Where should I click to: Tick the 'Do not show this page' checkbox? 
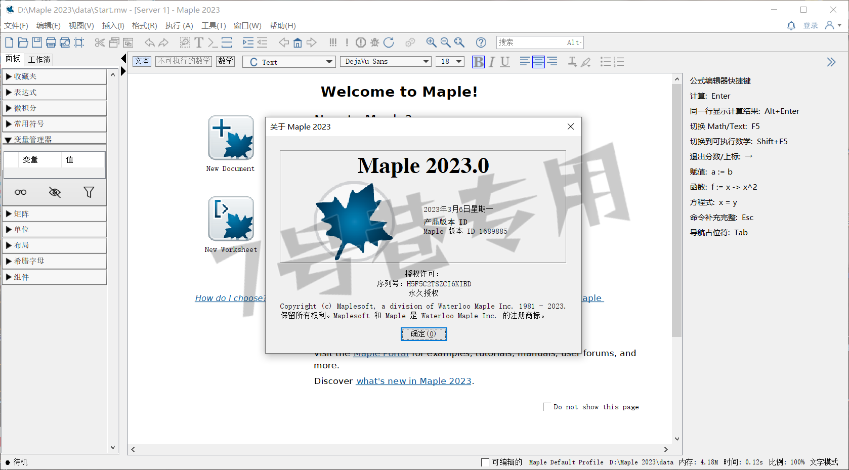pos(546,407)
